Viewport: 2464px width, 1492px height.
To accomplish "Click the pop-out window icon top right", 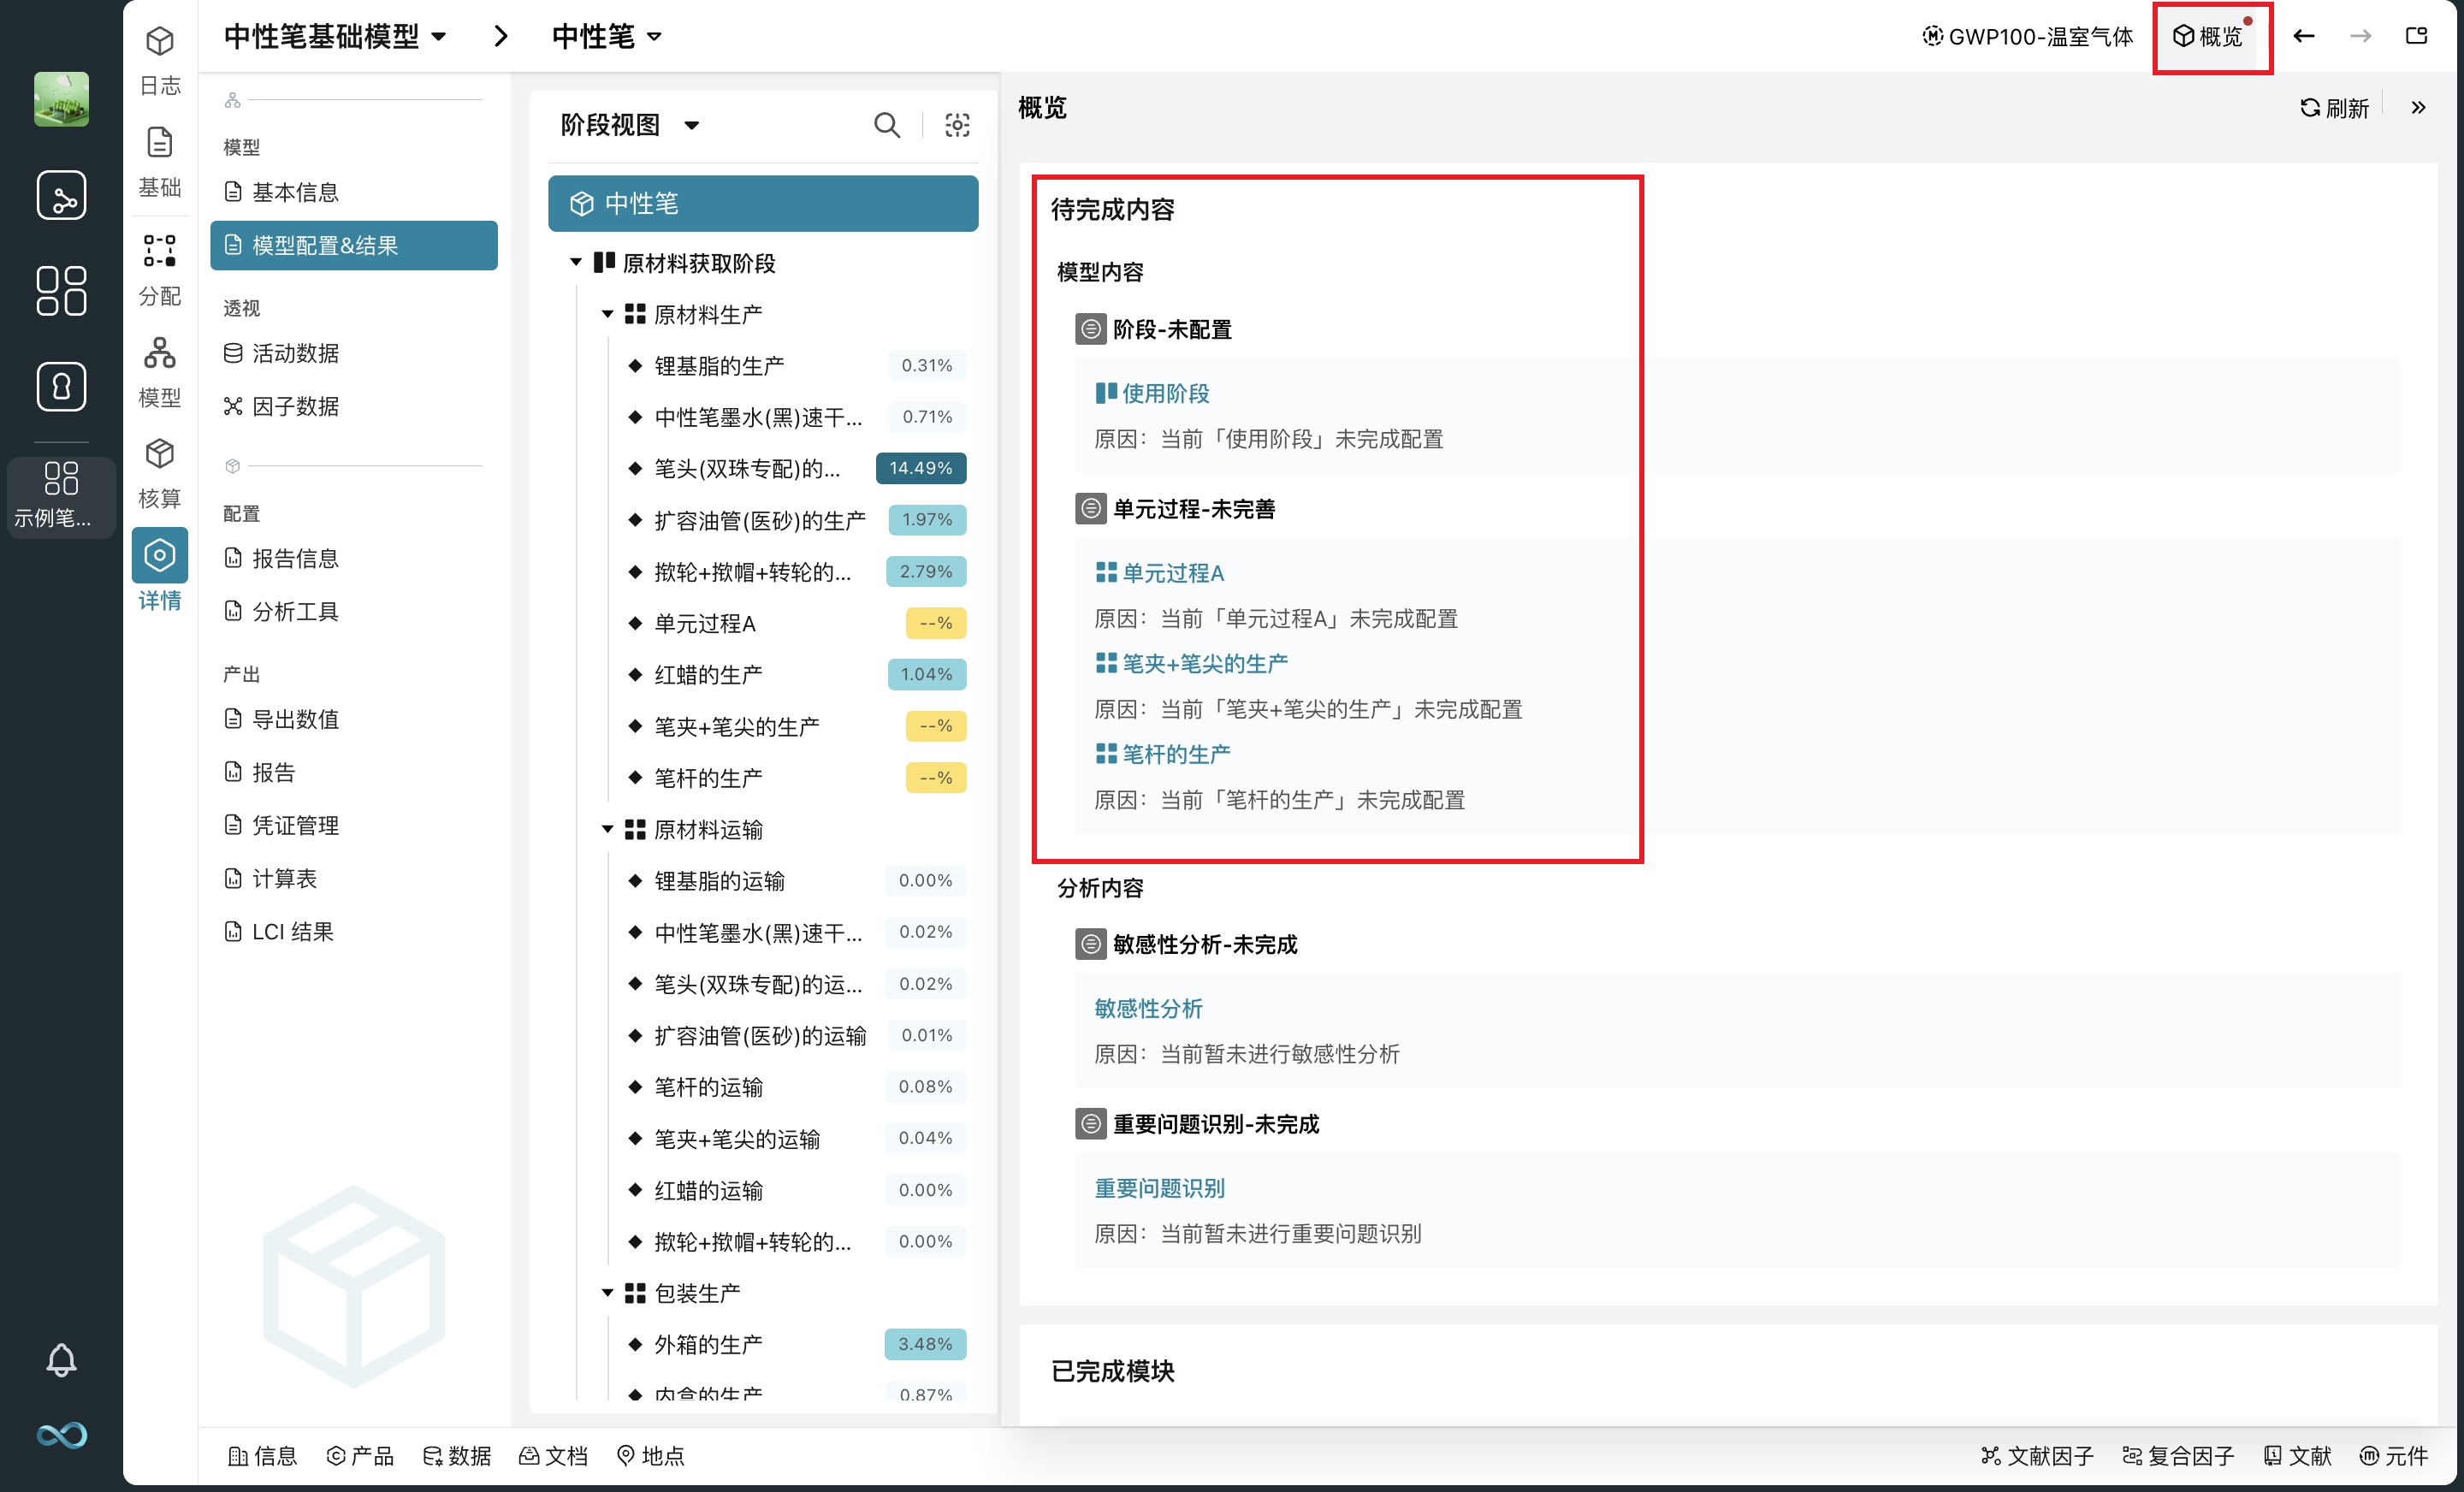I will (x=2416, y=36).
